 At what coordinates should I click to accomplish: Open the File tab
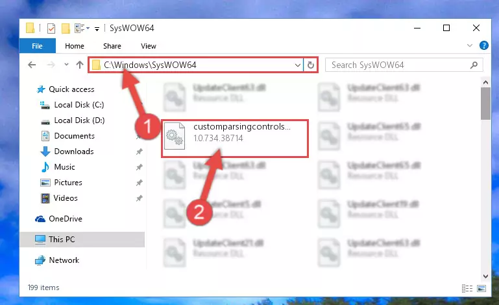coord(37,46)
